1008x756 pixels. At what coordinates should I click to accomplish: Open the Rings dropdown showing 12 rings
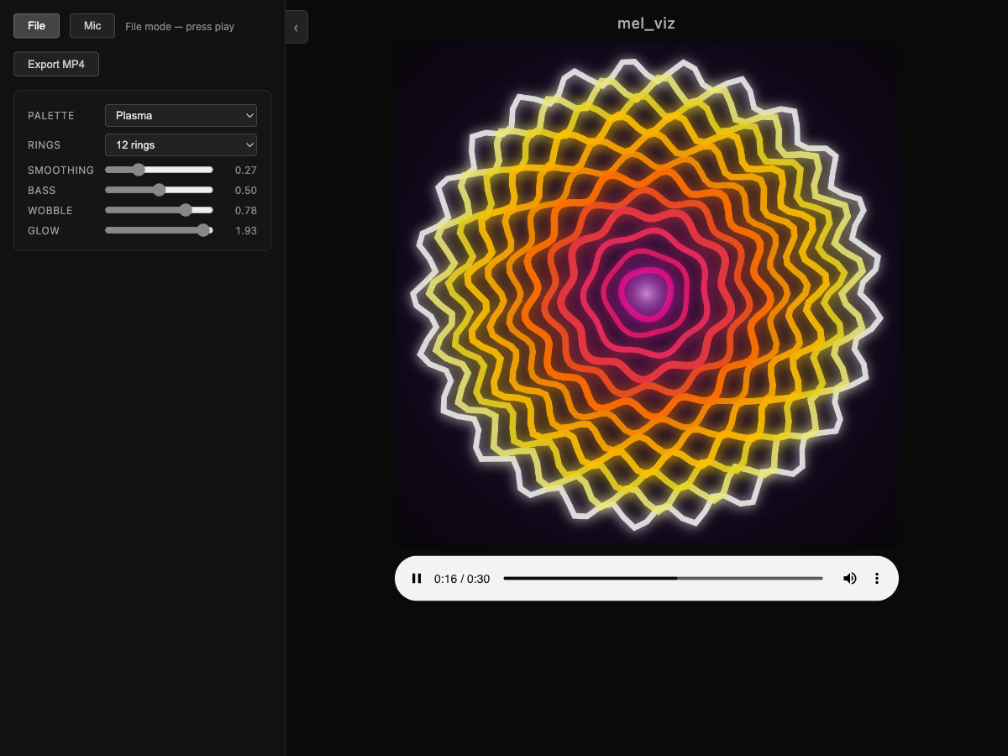coord(181,145)
